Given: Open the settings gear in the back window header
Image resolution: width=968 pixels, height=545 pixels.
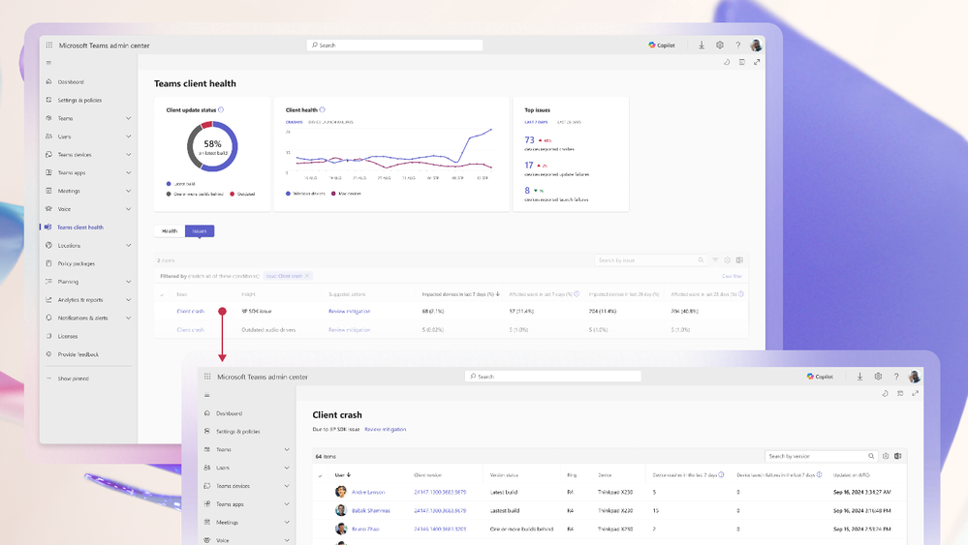Looking at the screenshot, I should (x=720, y=45).
